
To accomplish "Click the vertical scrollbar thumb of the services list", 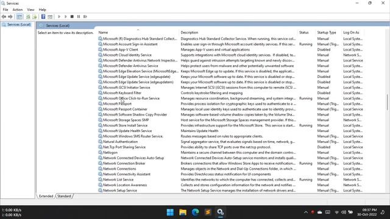I will [387, 102].
